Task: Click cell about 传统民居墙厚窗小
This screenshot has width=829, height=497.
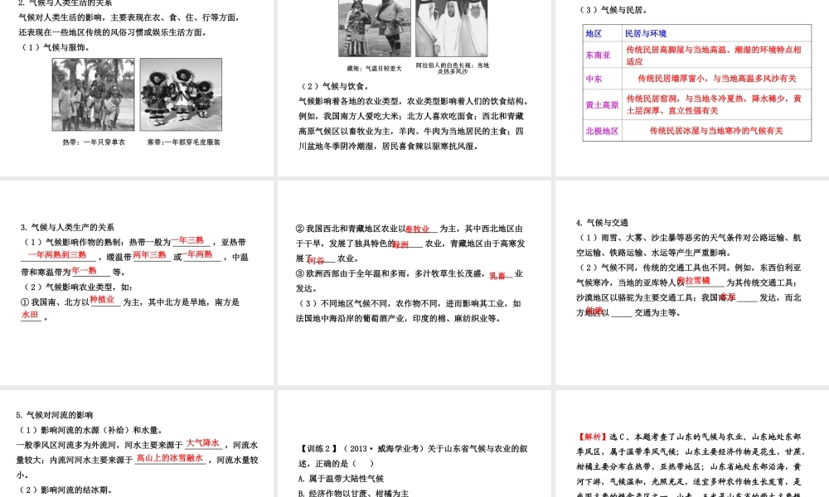Action: coord(716,79)
